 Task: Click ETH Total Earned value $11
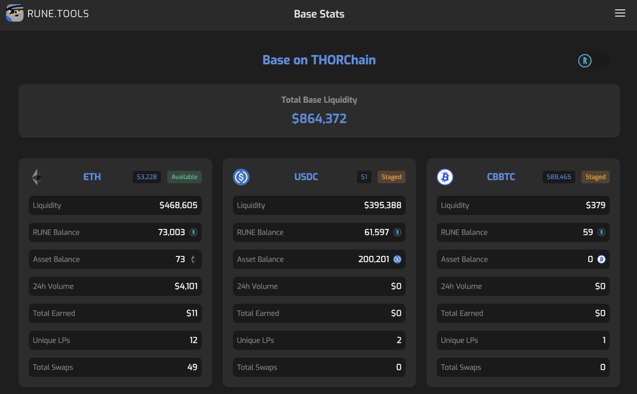click(x=192, y=313)
